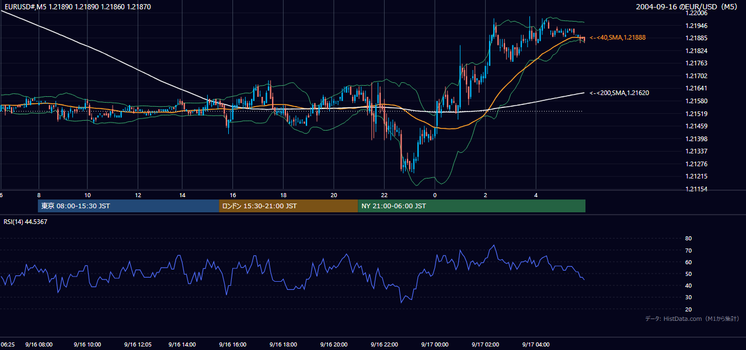
Task: Click price axis label 1.21641
Action: coord(696,89)
